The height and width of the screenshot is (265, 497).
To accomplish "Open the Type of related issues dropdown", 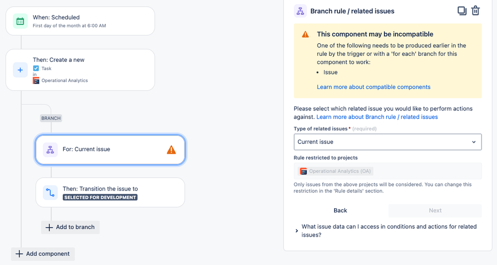I will [x=387, y=142].
